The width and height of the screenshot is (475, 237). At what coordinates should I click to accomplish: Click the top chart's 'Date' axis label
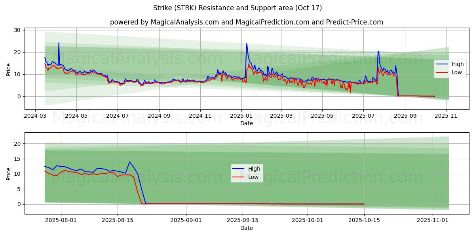(x=246, y=123)
